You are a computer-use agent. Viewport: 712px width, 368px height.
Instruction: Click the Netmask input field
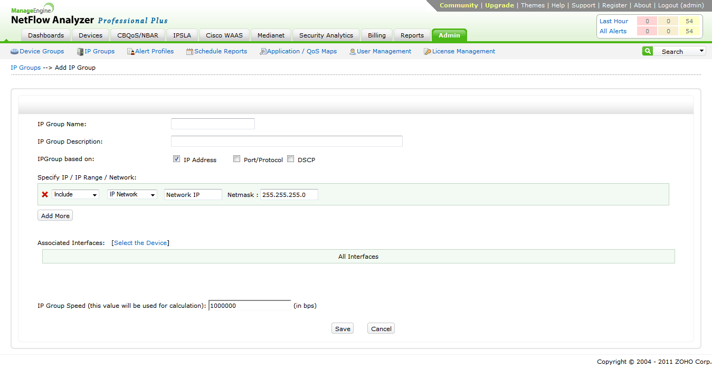pyautogui.click(x=289, y=195)
